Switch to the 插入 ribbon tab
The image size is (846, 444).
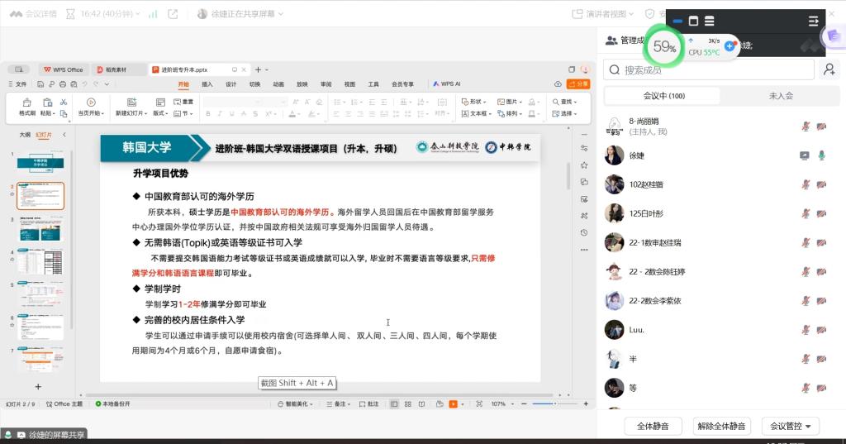point(207,84)
